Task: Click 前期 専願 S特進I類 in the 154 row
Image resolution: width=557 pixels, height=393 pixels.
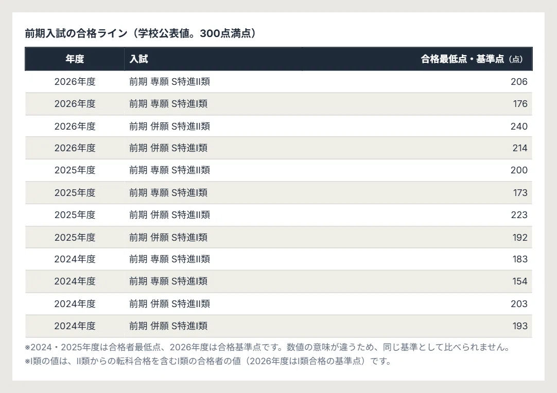Action: [x=168, y=281]
